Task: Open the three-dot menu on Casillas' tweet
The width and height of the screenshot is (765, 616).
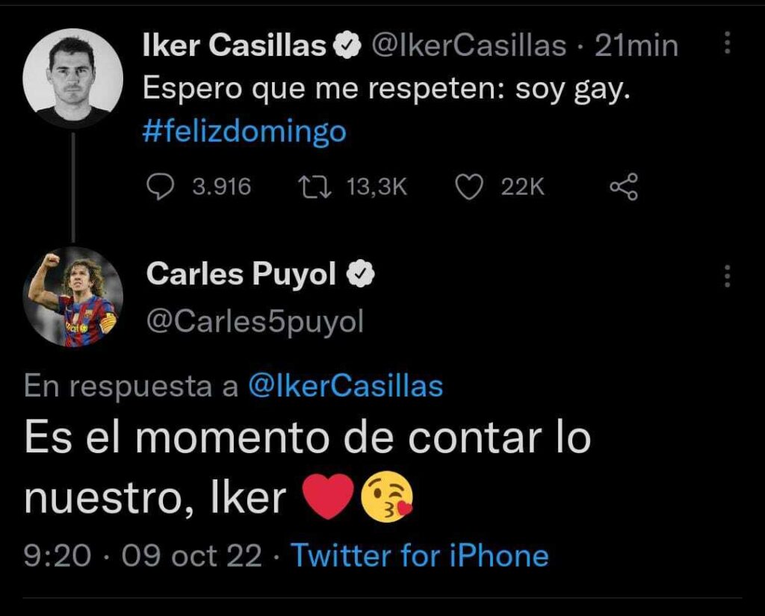Action: (728, 45)
